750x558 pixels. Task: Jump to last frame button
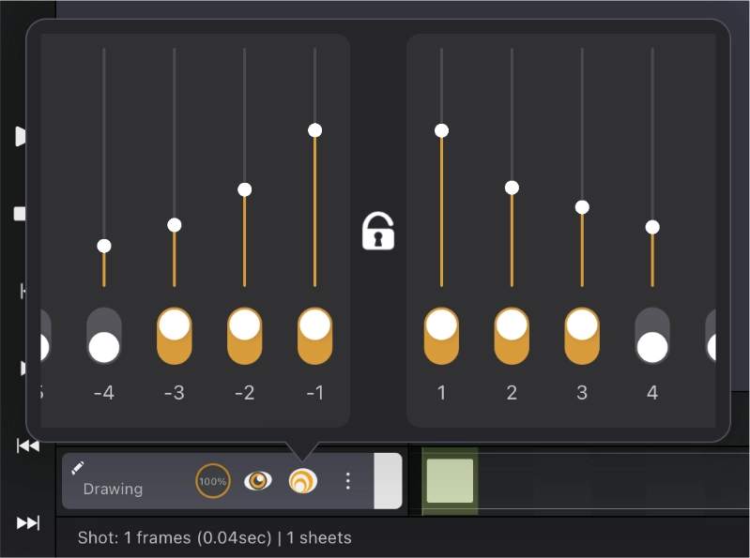click(28, 523)
